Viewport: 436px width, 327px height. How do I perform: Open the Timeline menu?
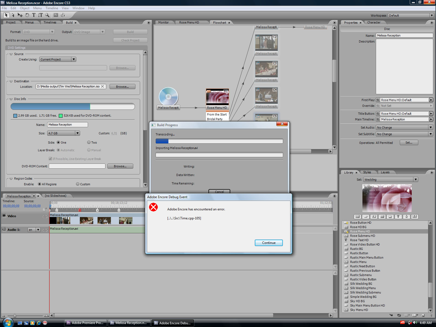coord(52,8)
